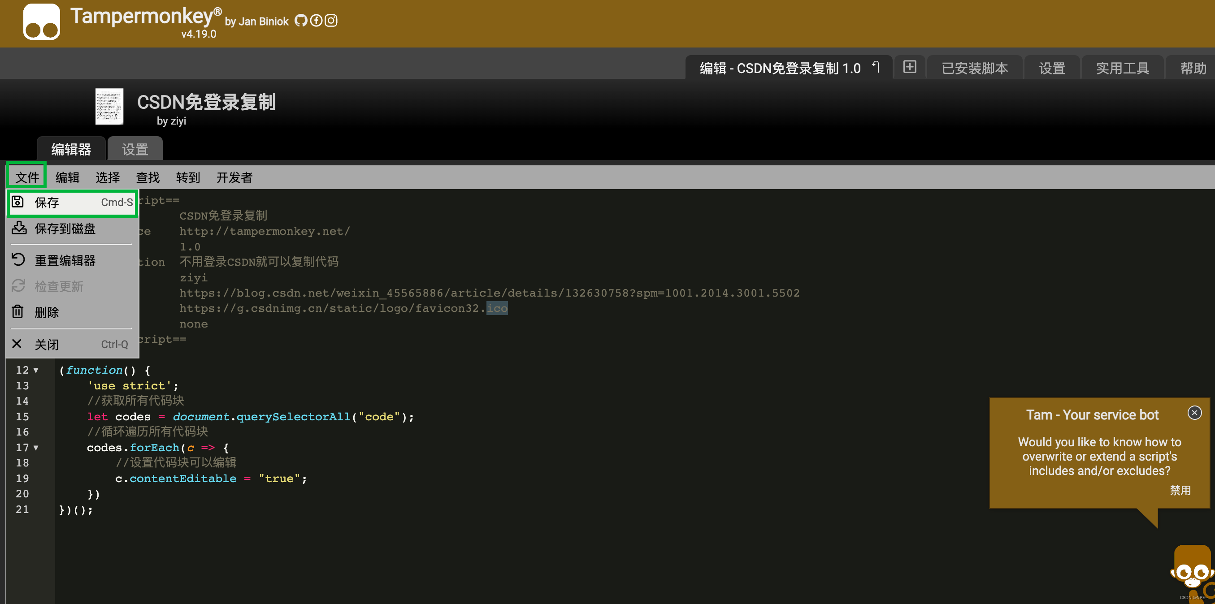1215x604 pixels.
Task: Open the 选择 menu
Action: click(108, 177)
